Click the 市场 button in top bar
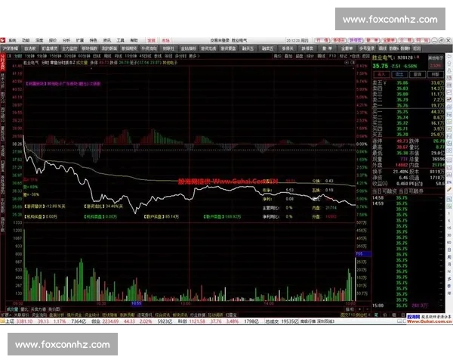This screenshot has width=453, height=363. 168,39
